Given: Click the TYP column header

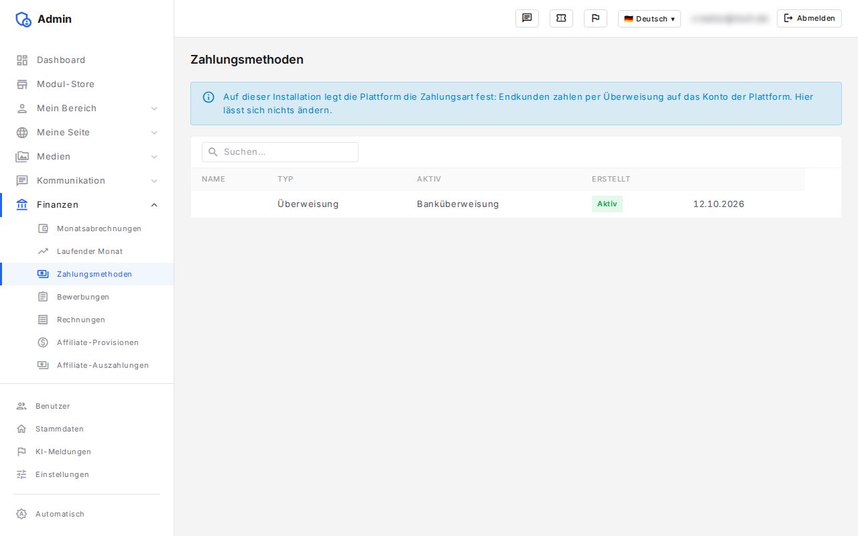Looking at the screenshot, I should tap(286, 179).
